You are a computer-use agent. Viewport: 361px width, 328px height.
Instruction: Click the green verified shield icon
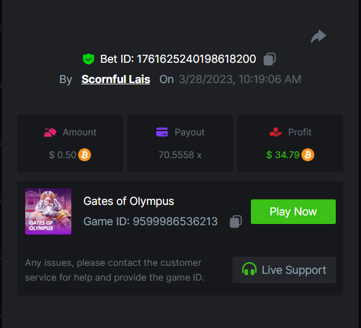click(89, 59)
